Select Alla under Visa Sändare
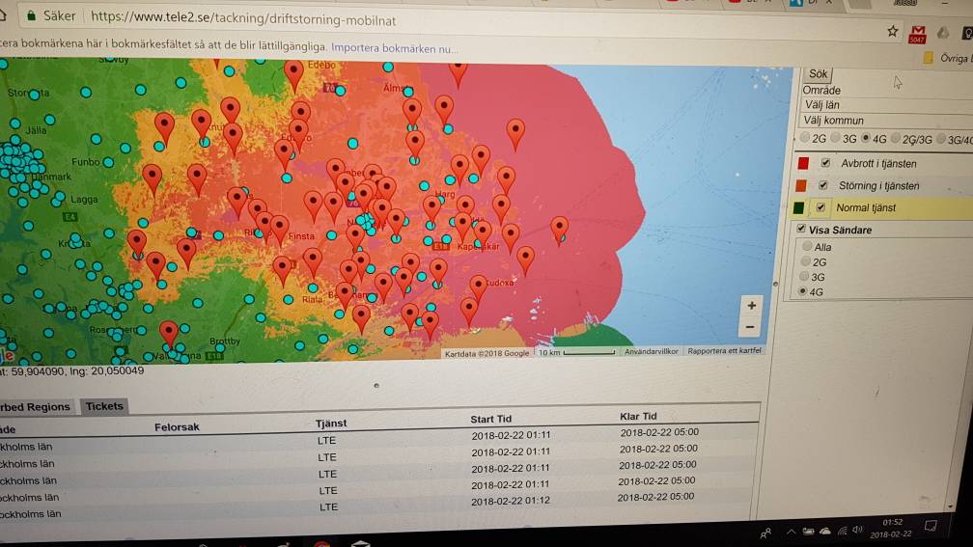 coord(807,246)
